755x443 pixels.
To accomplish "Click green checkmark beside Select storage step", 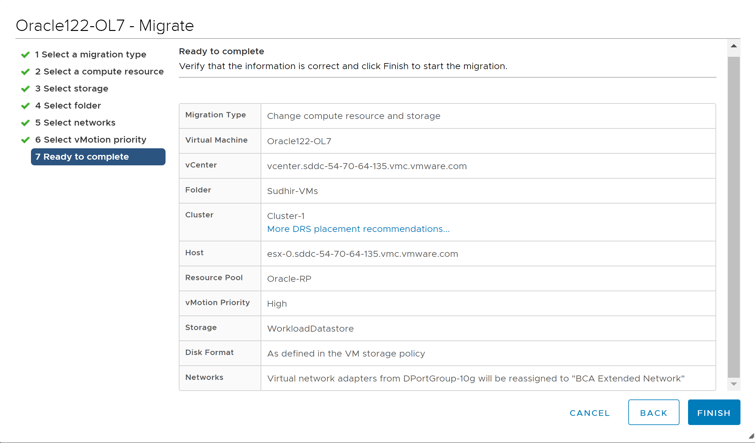I will coord(25,89).
